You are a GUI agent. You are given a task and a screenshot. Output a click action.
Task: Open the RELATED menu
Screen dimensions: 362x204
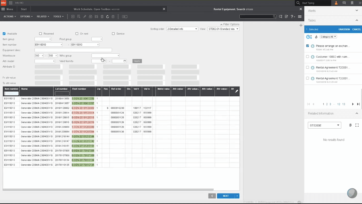coord(43,16)
